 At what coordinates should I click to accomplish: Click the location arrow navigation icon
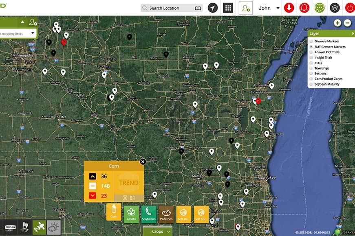(x=213, y=8)
